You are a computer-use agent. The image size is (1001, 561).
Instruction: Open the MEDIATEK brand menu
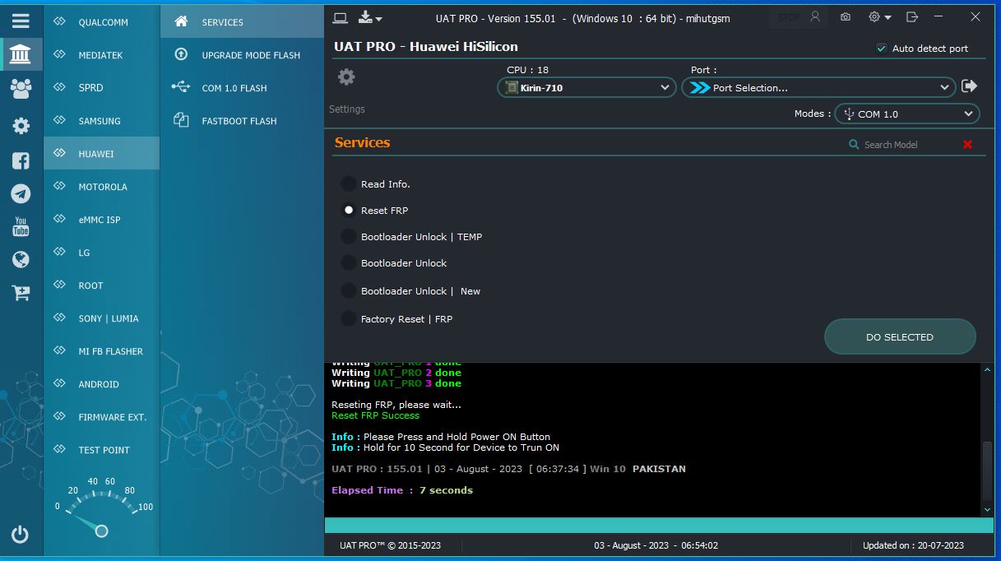pyautogui.click(x=102, y=55)
